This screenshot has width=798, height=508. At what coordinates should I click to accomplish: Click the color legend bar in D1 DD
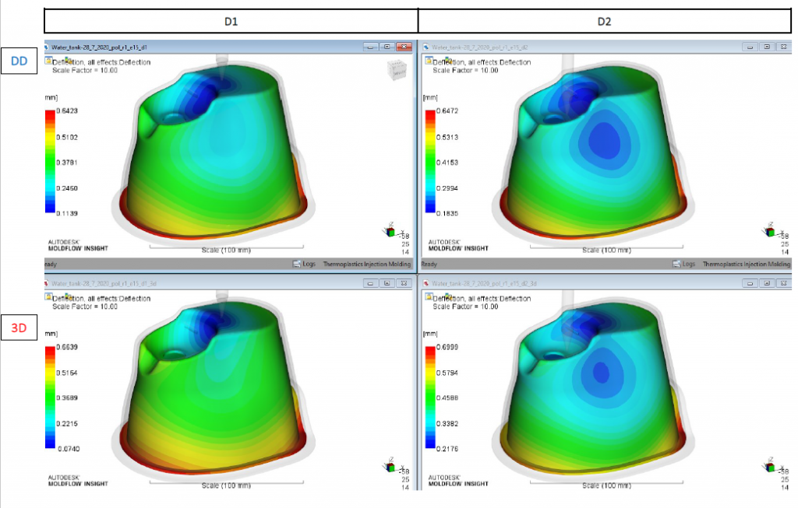coord(51,162)
